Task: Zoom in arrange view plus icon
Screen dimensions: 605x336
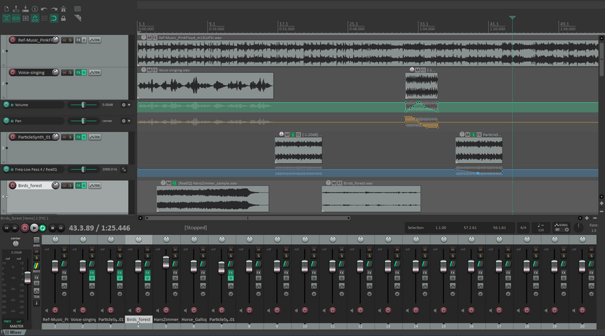Action: pyautogui.click(x=587, y=218)
